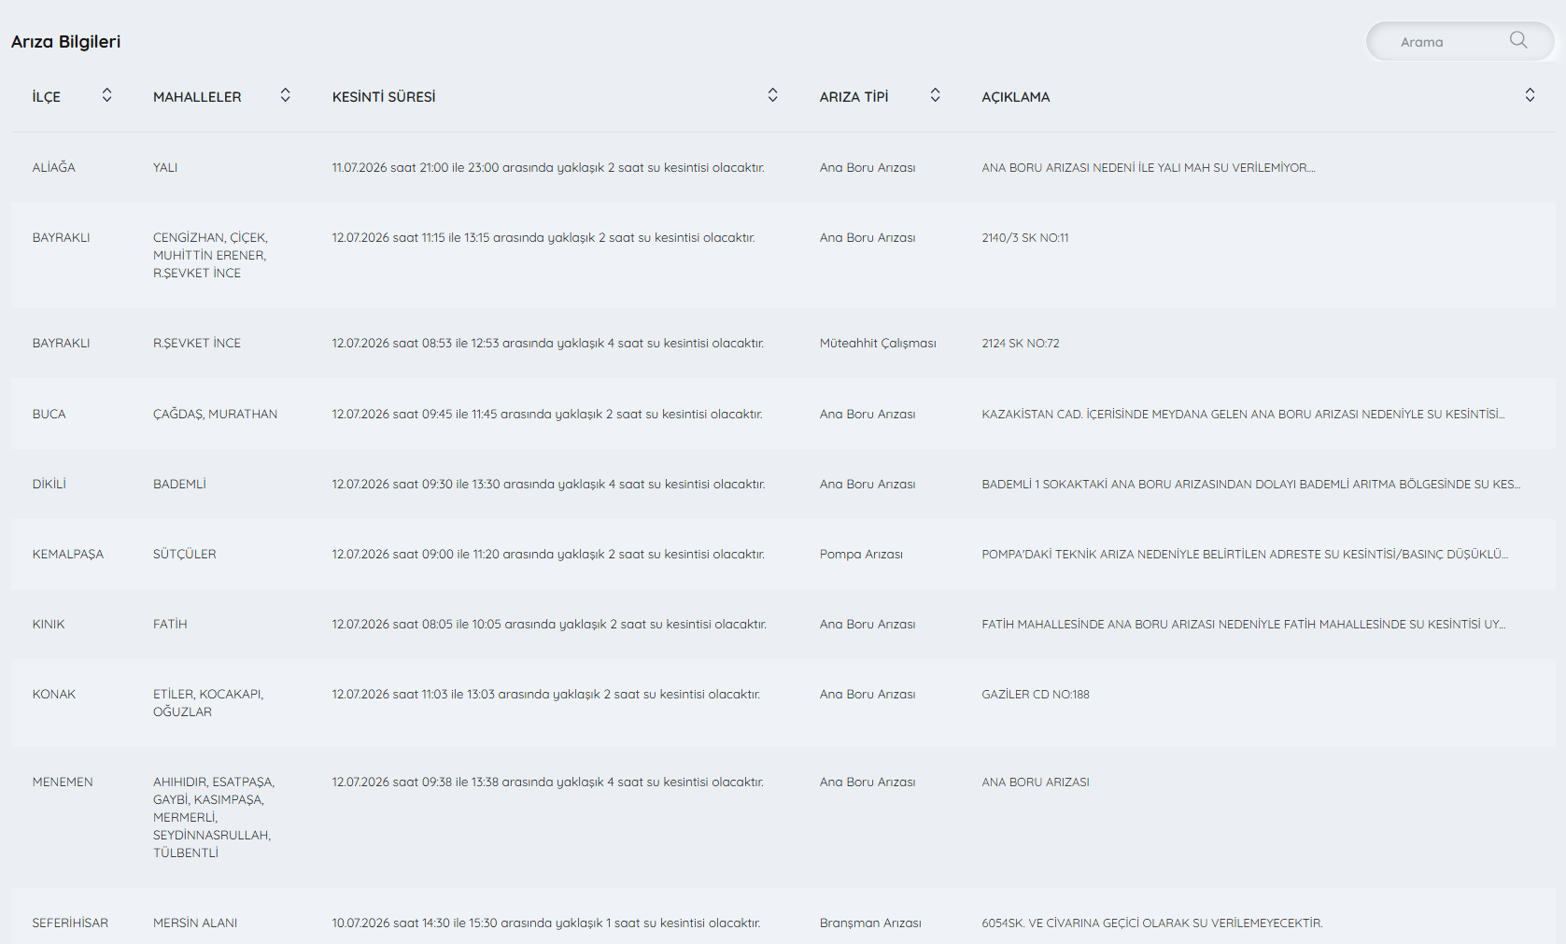Screen dimensions: 1566x944
Task: Select the ALİAĞA district row
Action: click(783, 168)
